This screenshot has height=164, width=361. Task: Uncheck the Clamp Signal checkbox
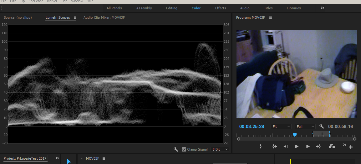184,149
